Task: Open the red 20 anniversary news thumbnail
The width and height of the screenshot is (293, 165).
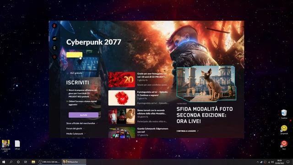Action: pyautogui.click(x=122, y=79)
